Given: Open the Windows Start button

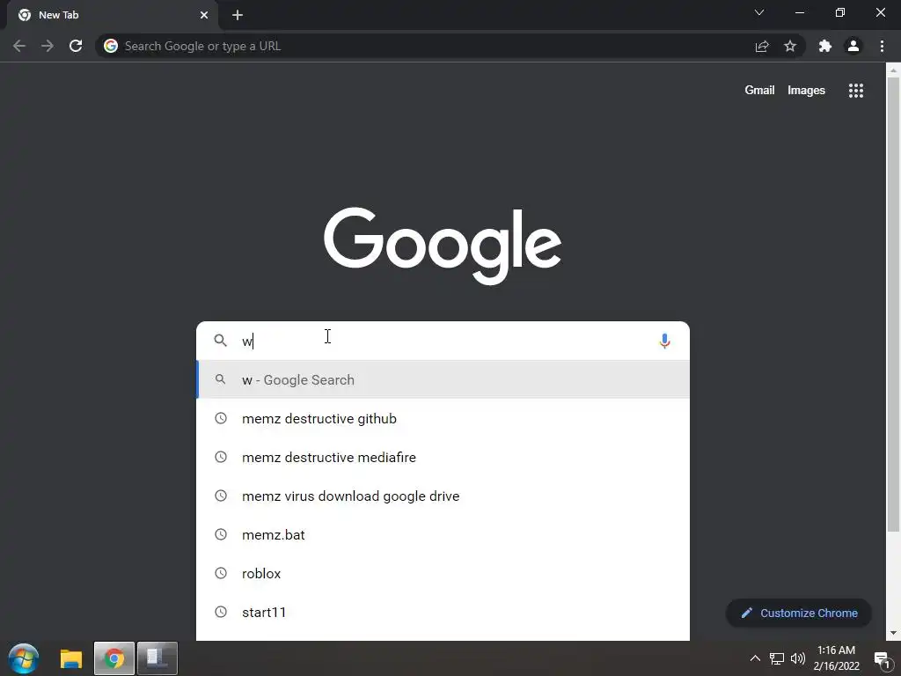Looking at the screenshot, I should pos(24,658).
